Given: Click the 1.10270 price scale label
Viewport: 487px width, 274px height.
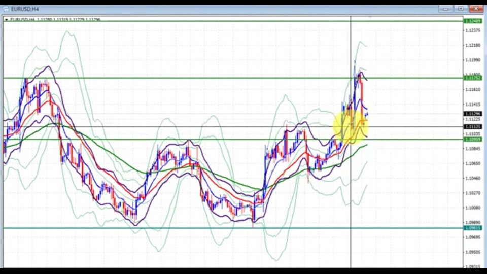Looking at the screenshot, I should click(x=473, y=193).
